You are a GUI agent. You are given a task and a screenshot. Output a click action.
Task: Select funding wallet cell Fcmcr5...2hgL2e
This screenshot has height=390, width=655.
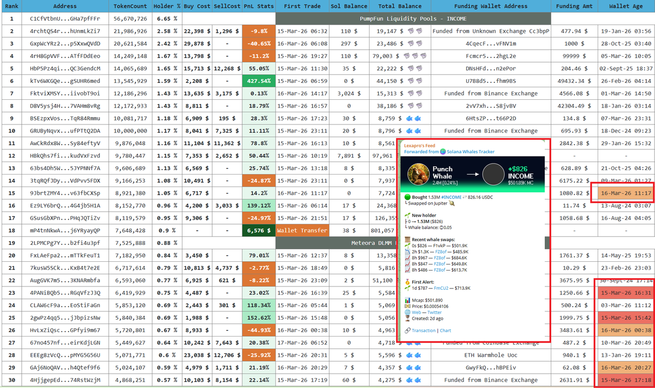[x=491, y=56]
